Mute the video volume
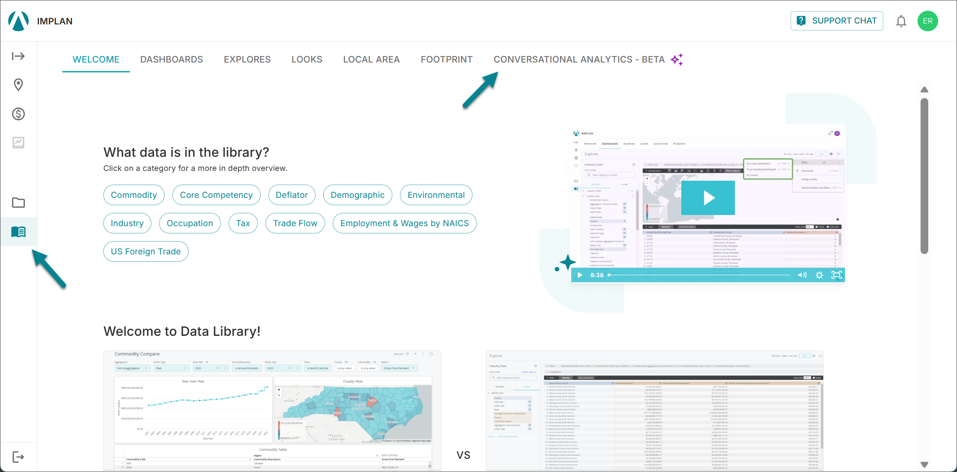The width and height of the screenshot is (957, 472). point(802,275)
